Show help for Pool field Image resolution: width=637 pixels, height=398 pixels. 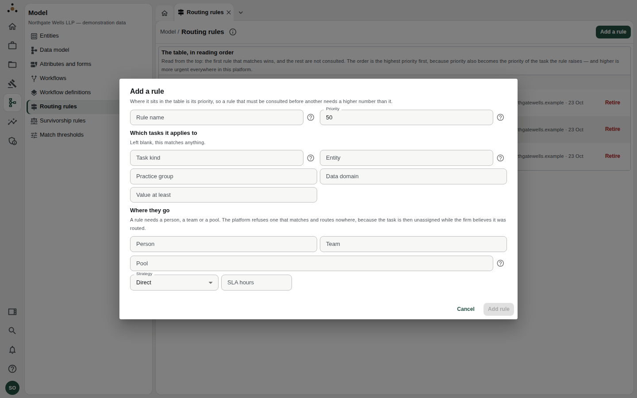500,264
